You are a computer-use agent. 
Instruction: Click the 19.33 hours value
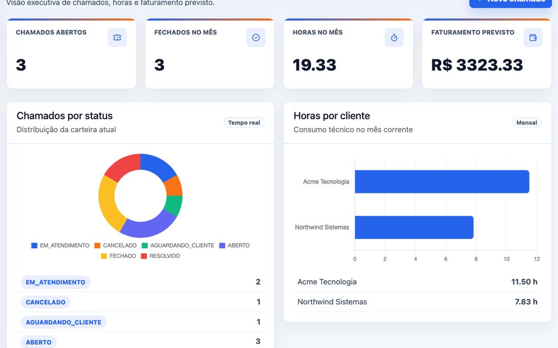click(315, 65)
